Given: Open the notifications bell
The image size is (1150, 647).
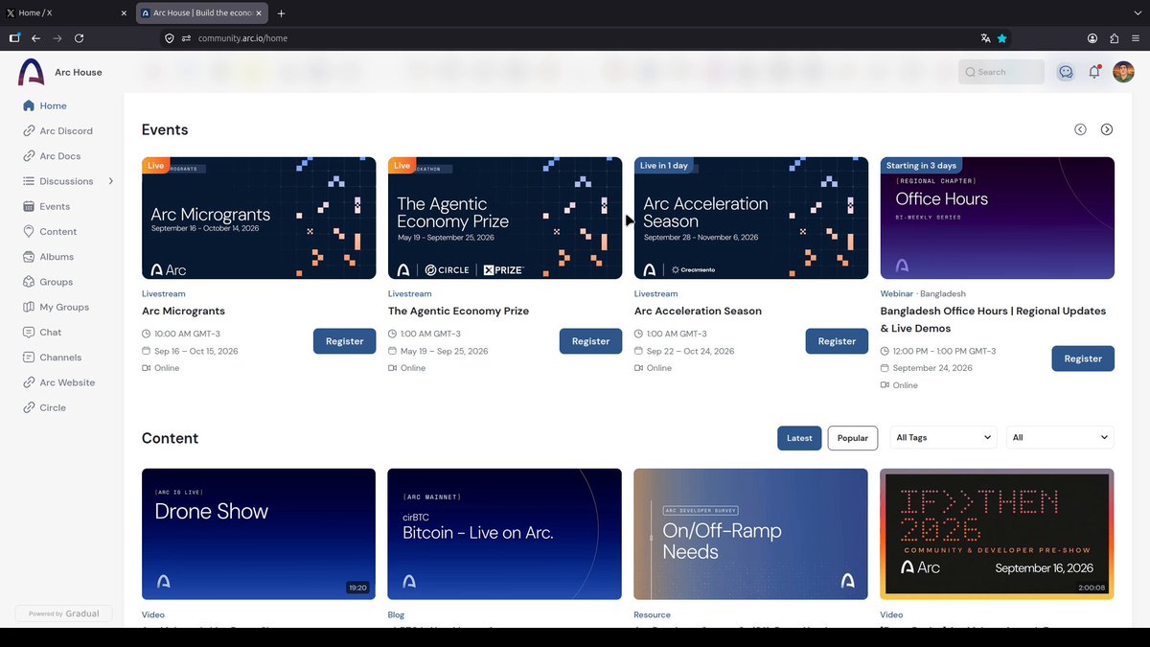Looking at the screenshot, I should click(1094, 72).
